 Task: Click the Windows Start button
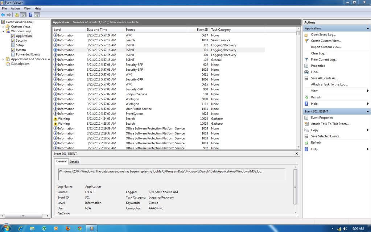[7, 228]
